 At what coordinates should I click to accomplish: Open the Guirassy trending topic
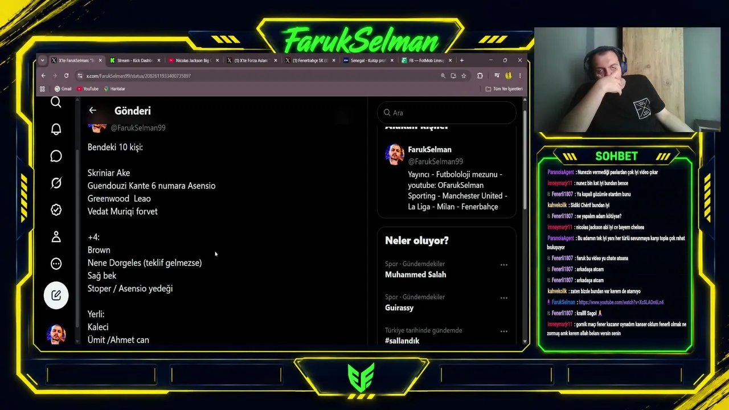coord(399,307)
